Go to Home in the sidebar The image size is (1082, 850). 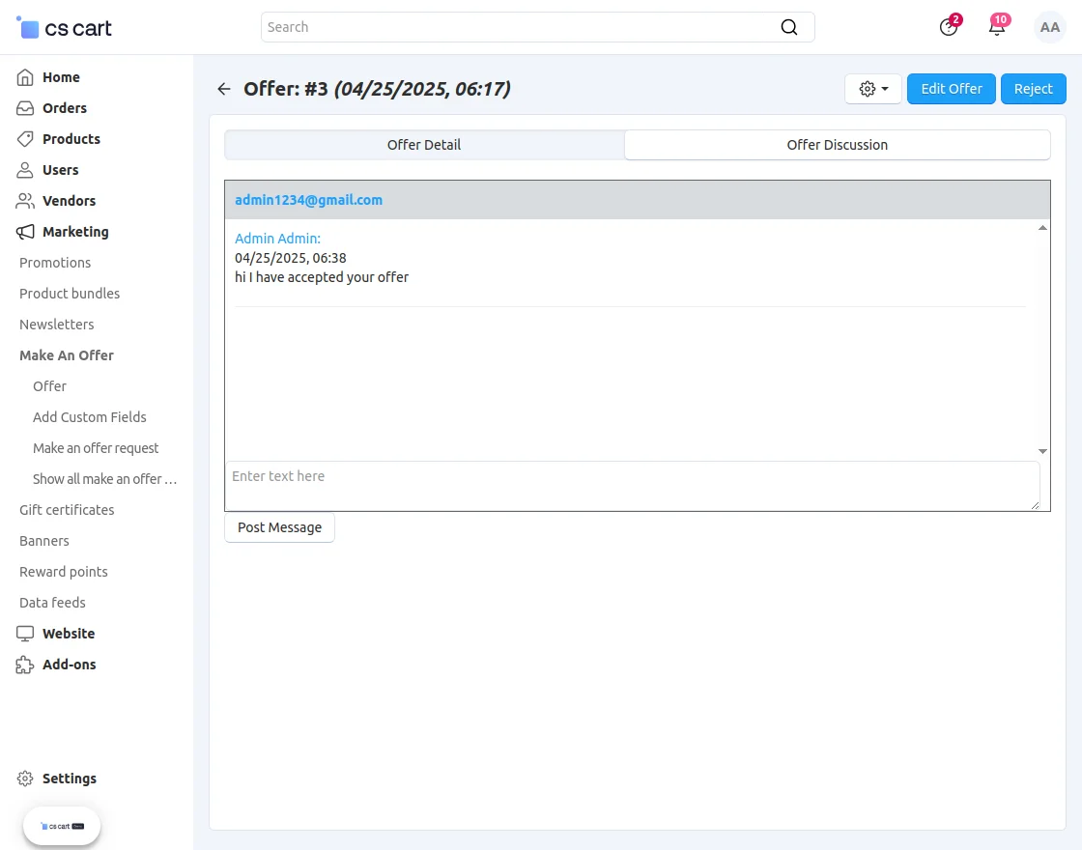pos(61,77)
